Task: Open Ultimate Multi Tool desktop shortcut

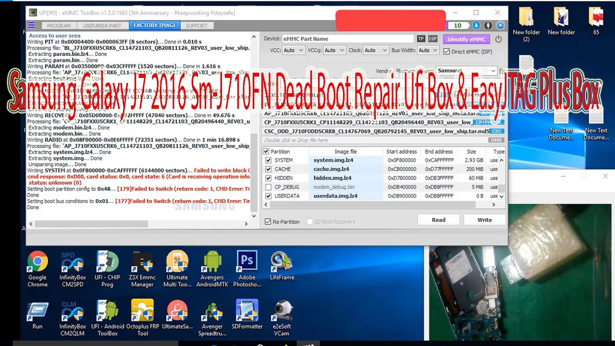Action: (x=177, y=269)
